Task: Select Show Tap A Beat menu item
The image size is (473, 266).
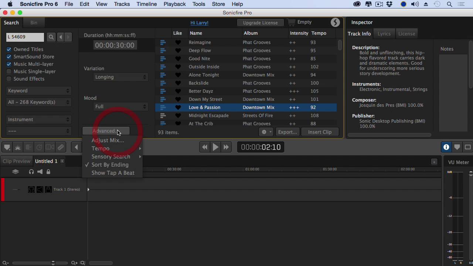Action: coord(112,173)
